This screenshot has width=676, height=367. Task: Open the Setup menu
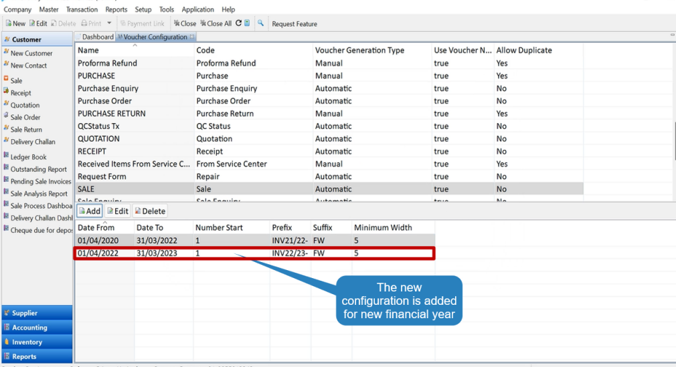coord(143,9)
